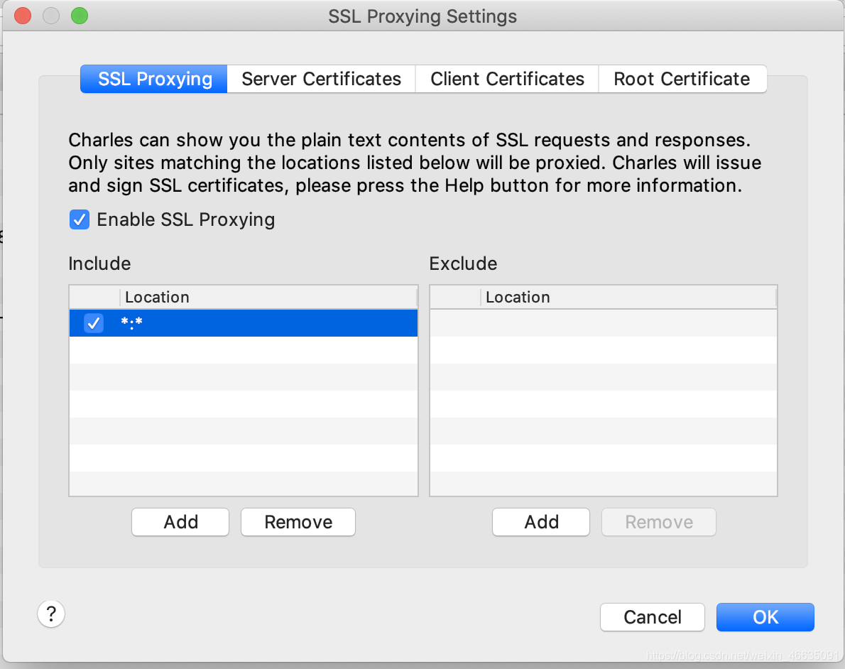Click the Help question mark button
Screen dimensions: 845x669
click(x=51, y=614)
